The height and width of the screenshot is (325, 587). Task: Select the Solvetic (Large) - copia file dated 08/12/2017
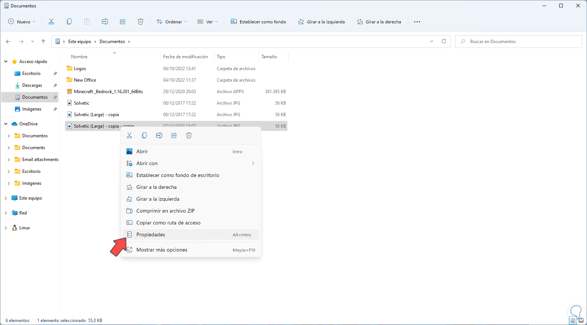(x=176, y=115)
